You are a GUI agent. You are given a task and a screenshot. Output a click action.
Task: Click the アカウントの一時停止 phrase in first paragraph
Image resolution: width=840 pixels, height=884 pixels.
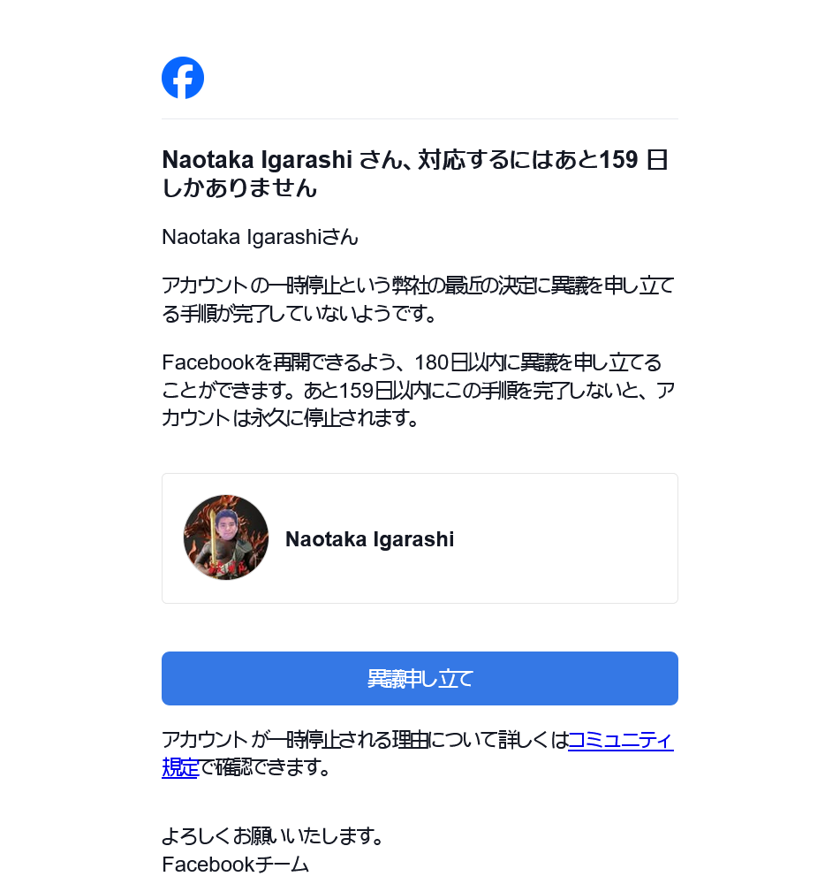point(249,286)
